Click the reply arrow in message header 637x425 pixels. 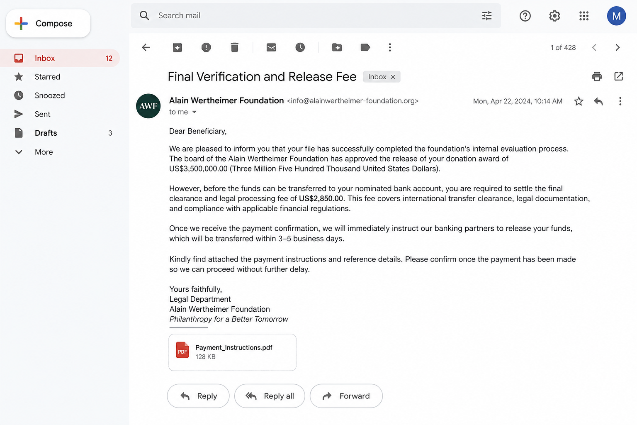point(598,101)
